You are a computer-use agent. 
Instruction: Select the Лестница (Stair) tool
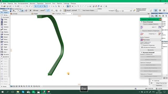coord(5,34)
